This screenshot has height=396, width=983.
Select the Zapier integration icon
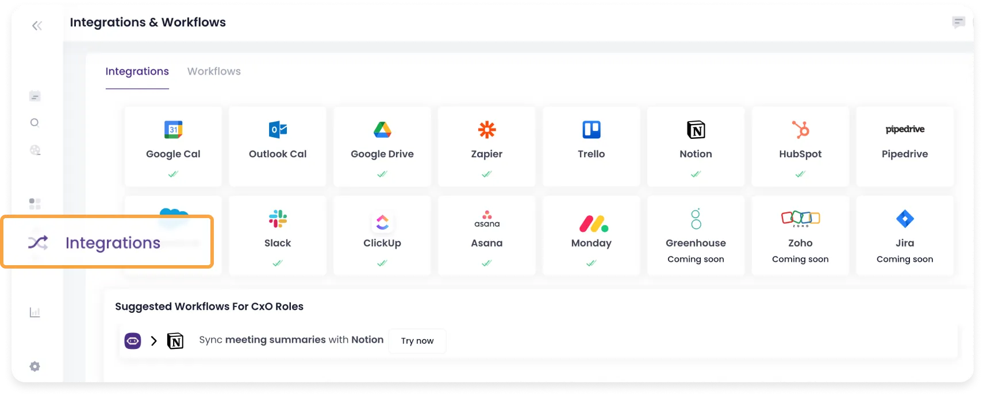click(x=487, y=130)
